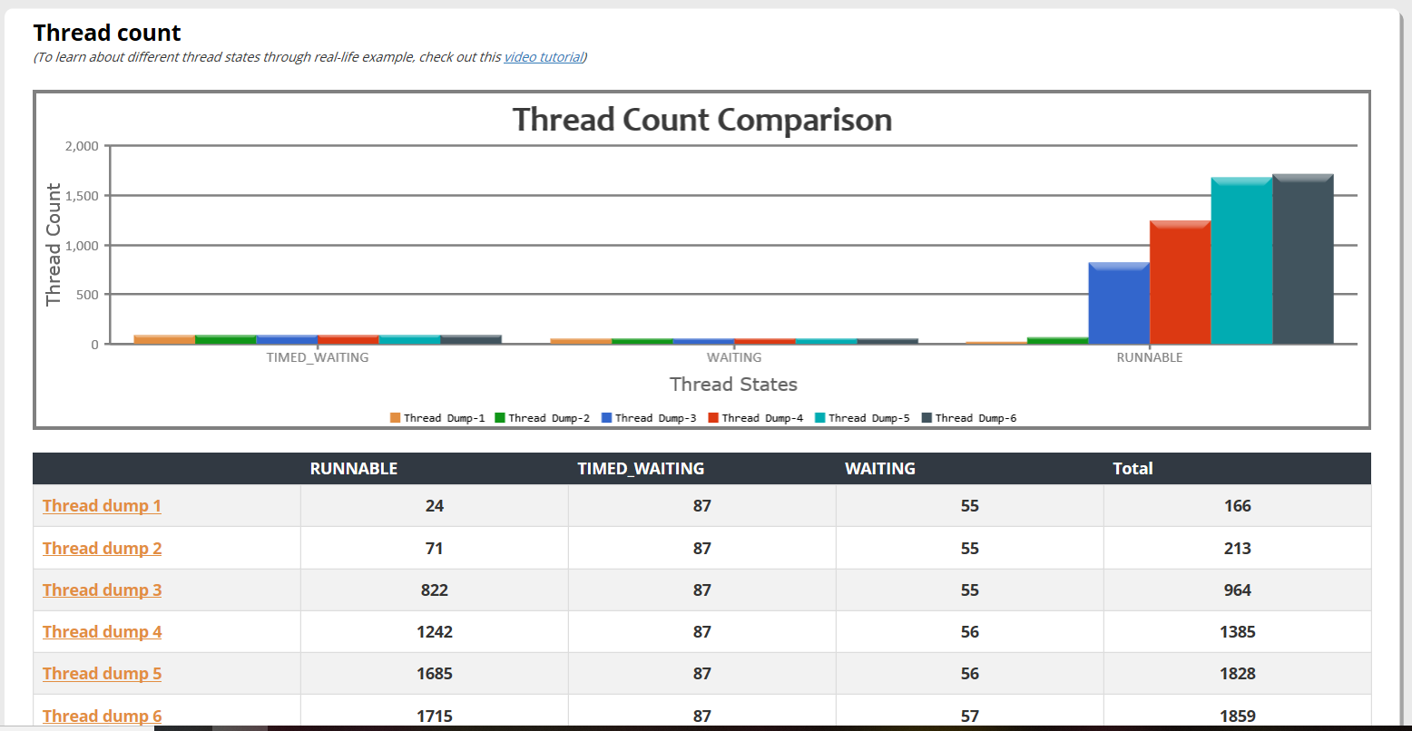
Task: Toggle the Thread Dump-2 legend entry
Action: click(x=543, y=418)
